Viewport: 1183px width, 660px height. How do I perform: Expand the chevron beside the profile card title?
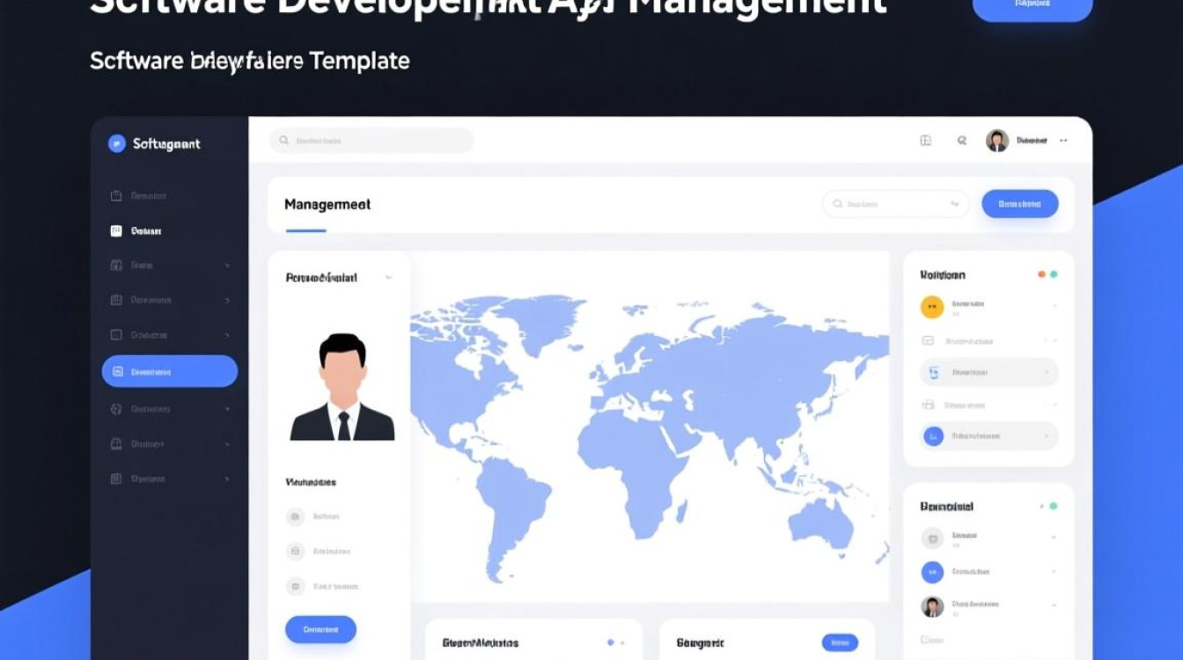388,277
